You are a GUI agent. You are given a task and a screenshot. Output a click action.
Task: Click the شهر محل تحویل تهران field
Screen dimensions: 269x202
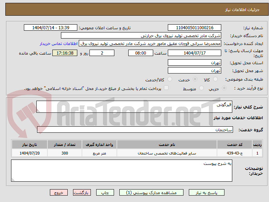tap(195, 70)
